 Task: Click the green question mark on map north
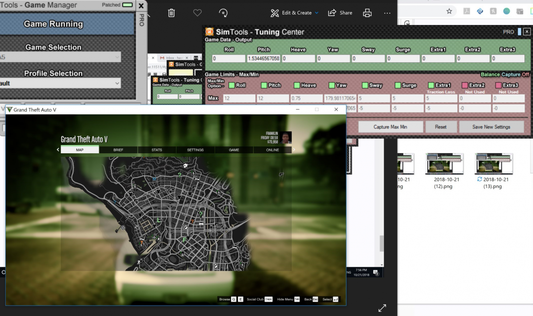click(180, 175)
